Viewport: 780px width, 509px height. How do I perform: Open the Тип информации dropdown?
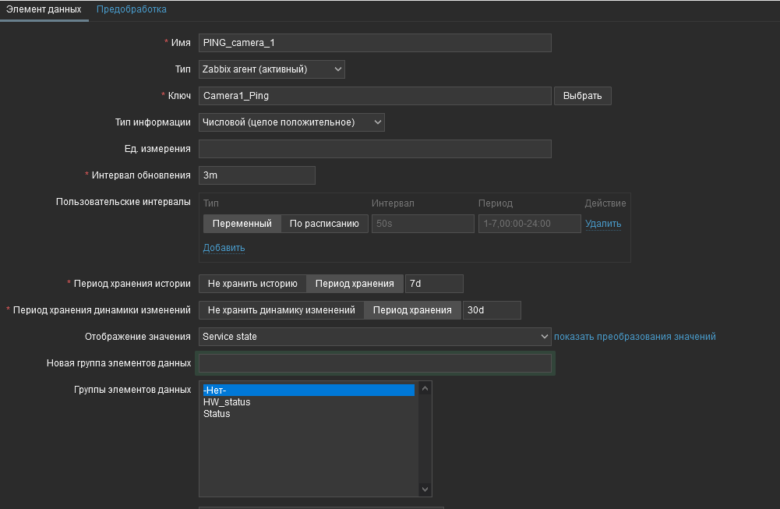tap(291, 122)
